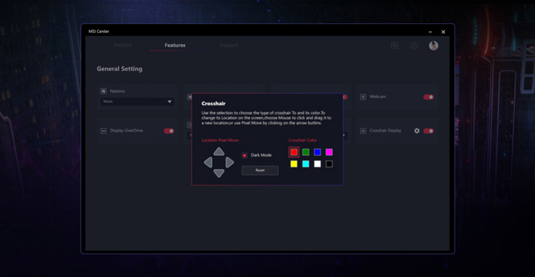Move crosshair right with the right arrow
The height and width of the screenshot is (277, 535).
[230, 162]
